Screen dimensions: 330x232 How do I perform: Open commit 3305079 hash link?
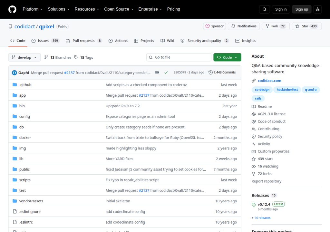point(180,72)
